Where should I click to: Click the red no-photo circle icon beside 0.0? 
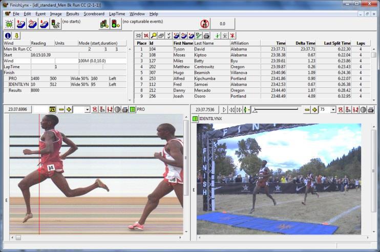tap(205, 24)
